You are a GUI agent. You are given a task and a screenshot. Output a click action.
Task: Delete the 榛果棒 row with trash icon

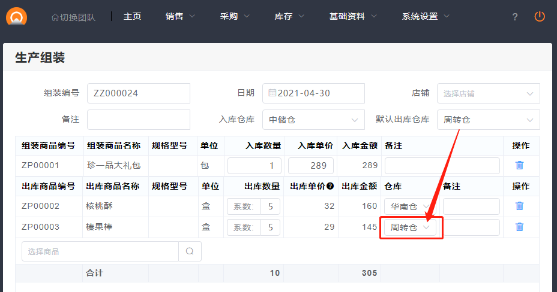point(519,227)
